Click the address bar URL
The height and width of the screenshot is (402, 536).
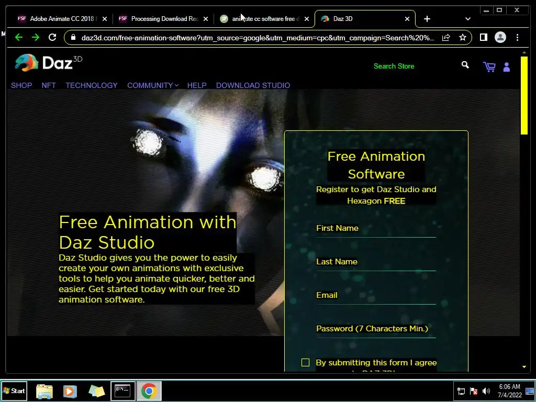click(x=258, y=38)
